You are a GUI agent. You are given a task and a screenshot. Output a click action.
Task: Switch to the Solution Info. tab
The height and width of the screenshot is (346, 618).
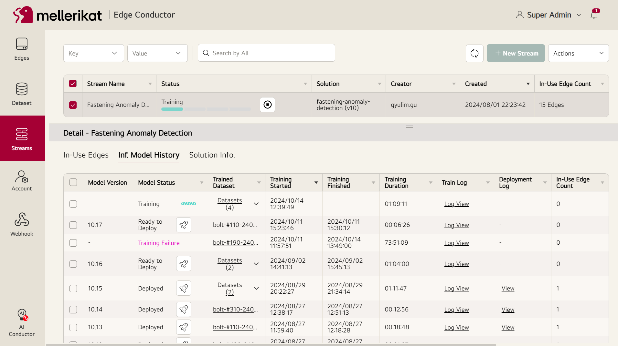click(212, 155)
